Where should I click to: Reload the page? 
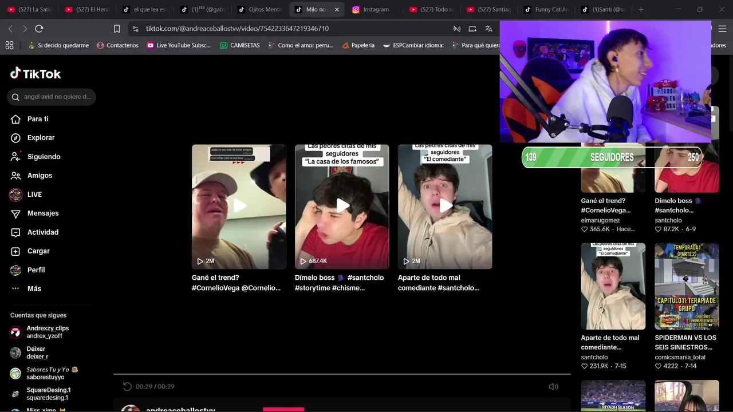click(x=39, y=29)
